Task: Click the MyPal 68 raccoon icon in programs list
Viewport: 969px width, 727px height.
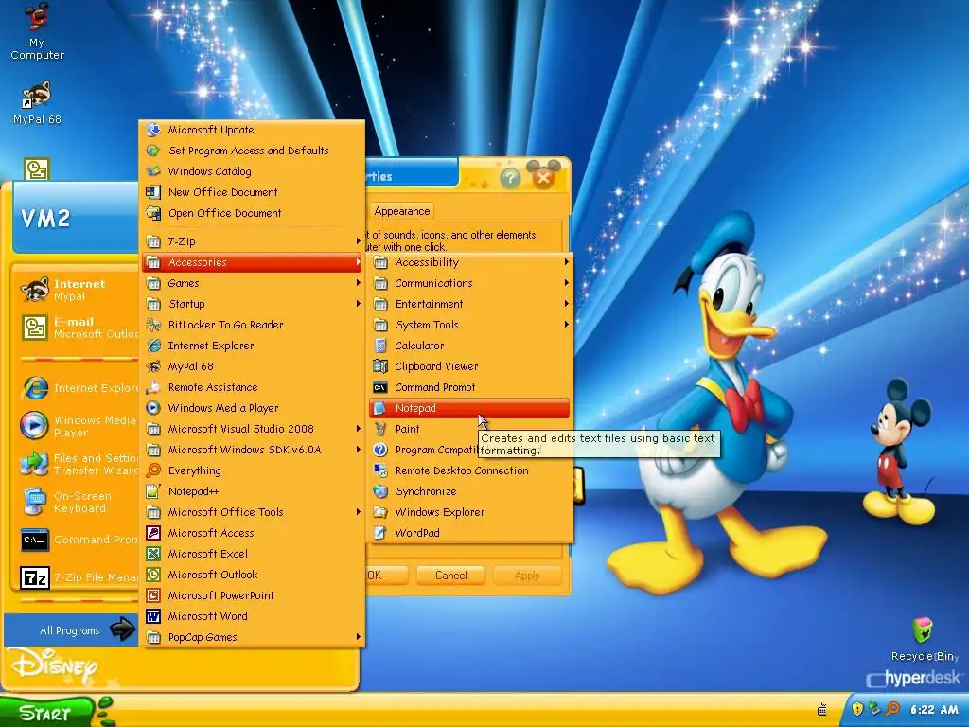Action: click(153, 366)
